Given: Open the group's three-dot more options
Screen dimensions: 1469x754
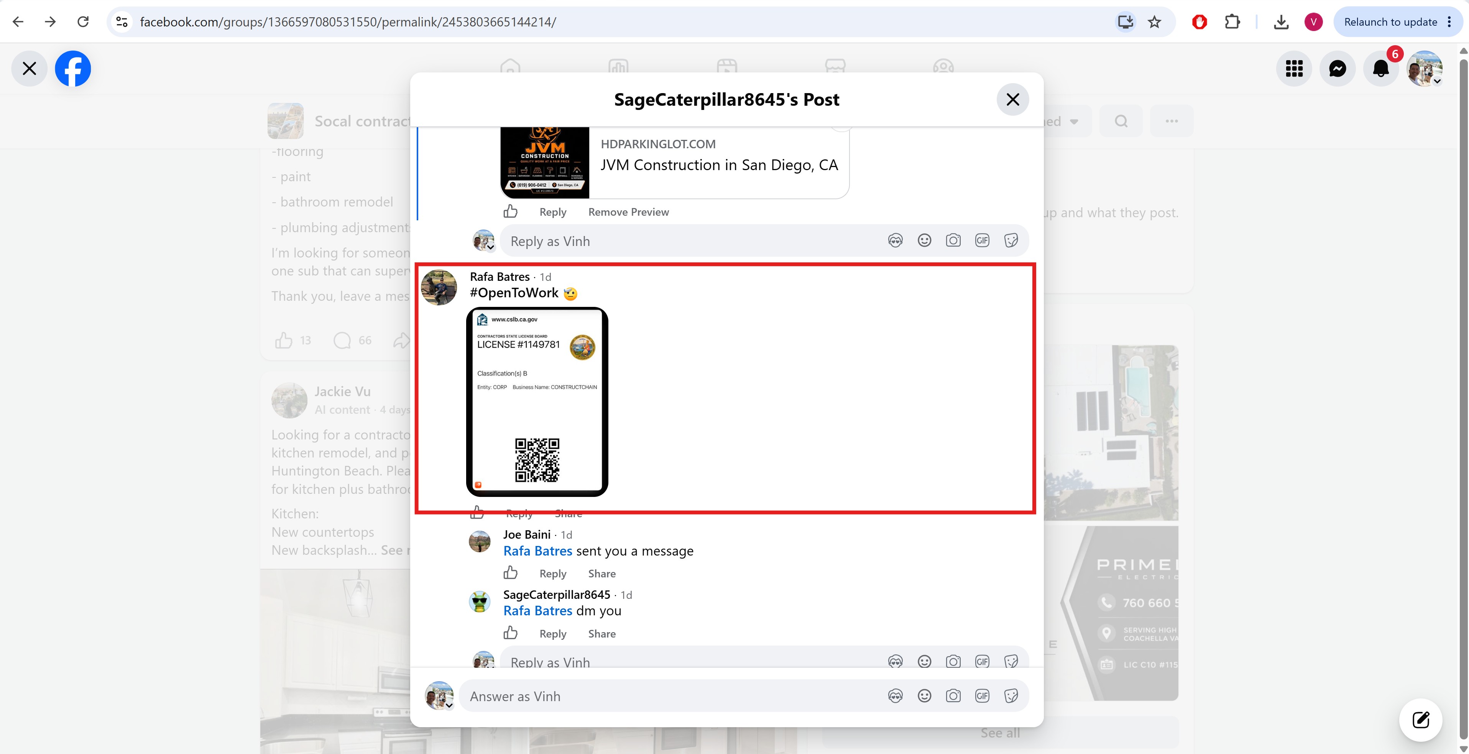Looking at the screenshot, I should [1171, 121].
